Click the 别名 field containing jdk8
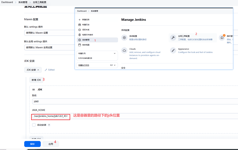 pos(135,101)
